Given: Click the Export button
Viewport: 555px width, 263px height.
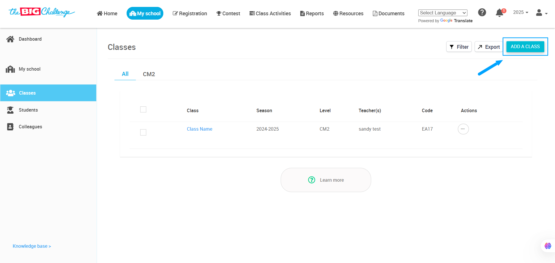Looking at the screenshot, I should pyautogui.click(x=489, y=47).
